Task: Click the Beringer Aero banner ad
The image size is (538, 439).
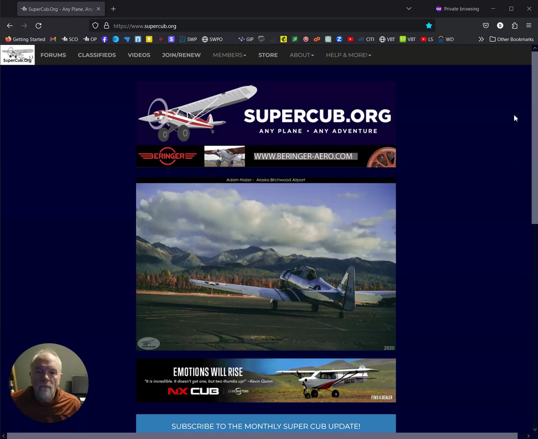Action: (x=266, y=156)
